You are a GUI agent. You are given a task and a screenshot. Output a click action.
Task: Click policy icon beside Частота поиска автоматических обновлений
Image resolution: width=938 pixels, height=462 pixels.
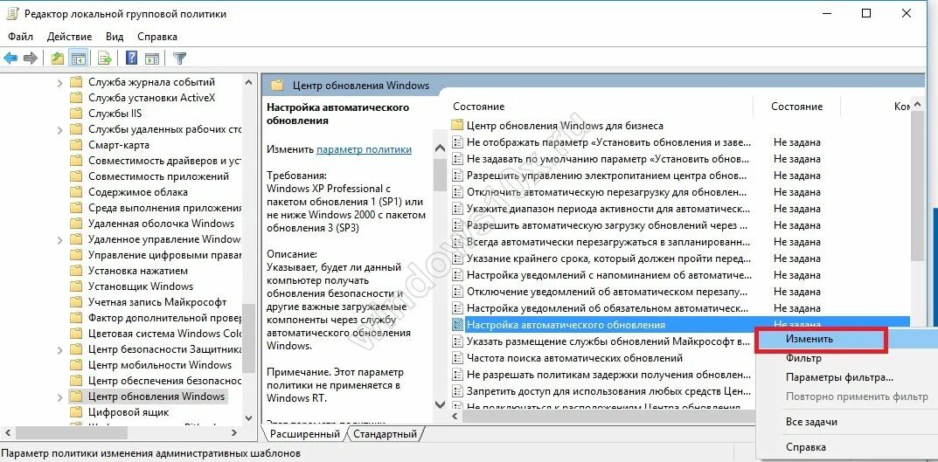[x=457, y=358]
